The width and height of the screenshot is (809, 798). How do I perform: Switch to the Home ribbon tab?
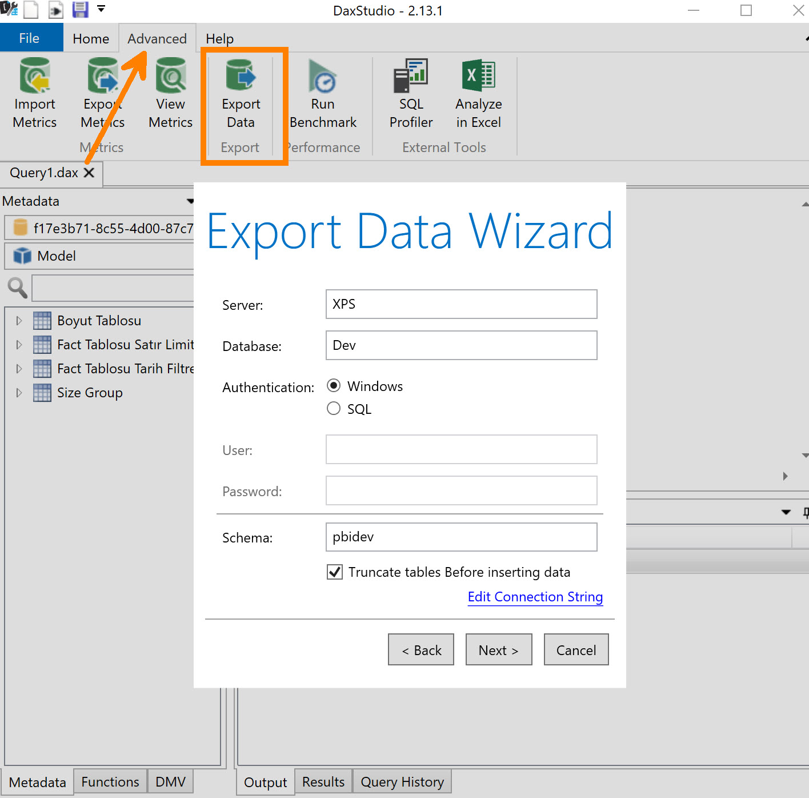(91, 38)
